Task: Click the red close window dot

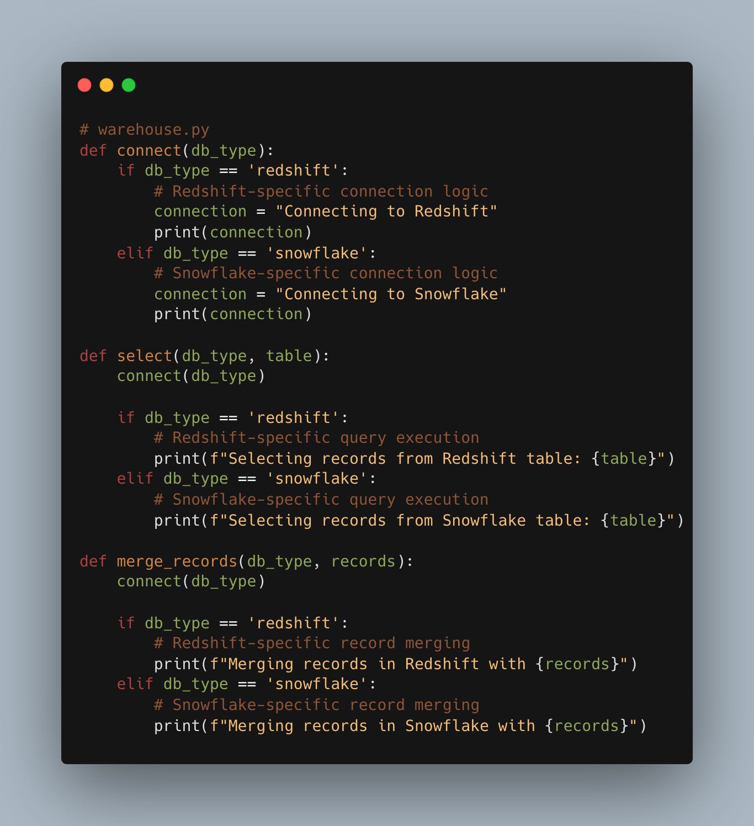Action: tap(84, 85)
